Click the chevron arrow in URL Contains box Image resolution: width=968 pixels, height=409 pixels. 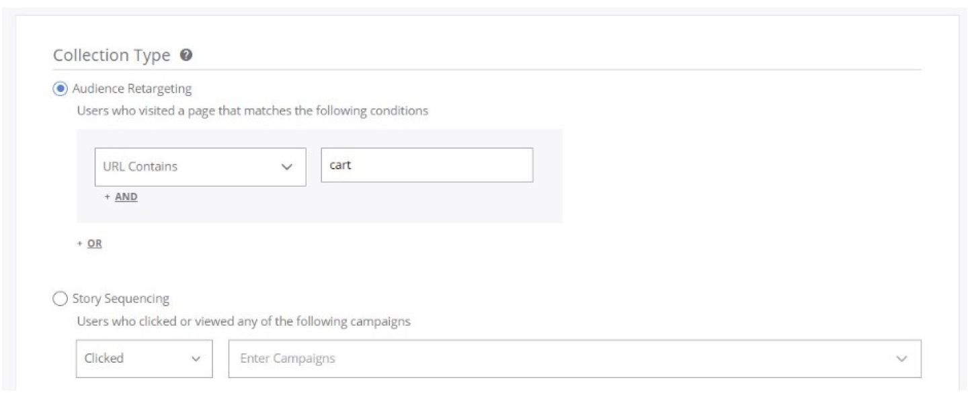(287, 167)
